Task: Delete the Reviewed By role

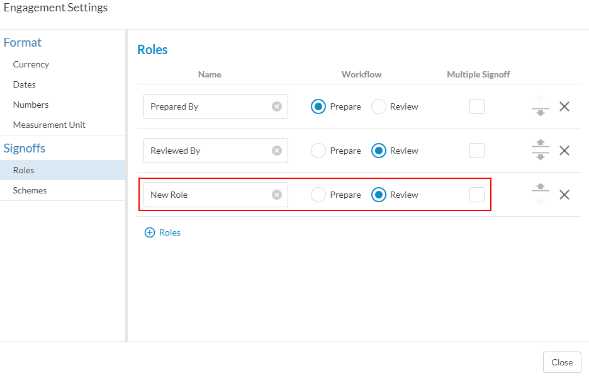Action: [564, 151]
